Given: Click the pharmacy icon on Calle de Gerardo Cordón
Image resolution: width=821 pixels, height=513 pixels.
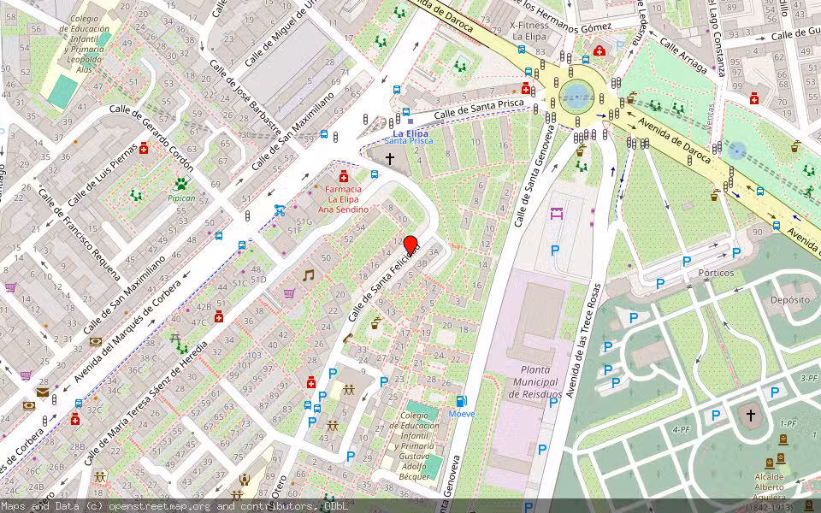Looking at the screenshot, I should pos(144,149).
